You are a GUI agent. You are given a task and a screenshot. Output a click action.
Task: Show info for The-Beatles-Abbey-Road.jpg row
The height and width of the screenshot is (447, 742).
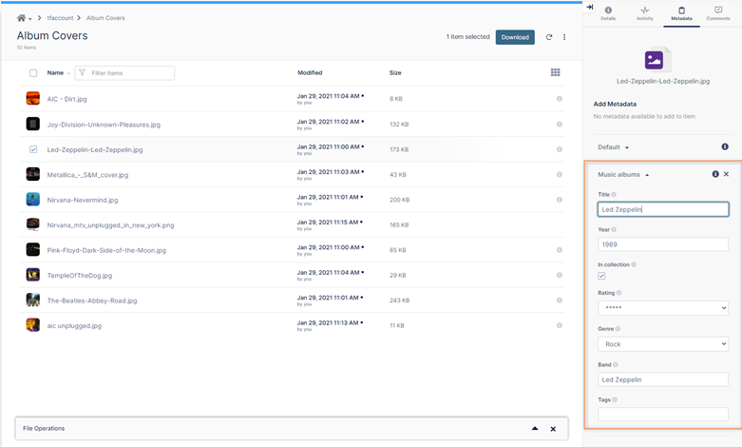point(560,301)
